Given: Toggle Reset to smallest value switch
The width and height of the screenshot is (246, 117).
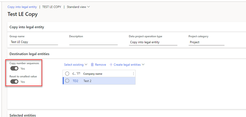Looking at the screenshot, I should pyautogui.click(x=15, y=82).
